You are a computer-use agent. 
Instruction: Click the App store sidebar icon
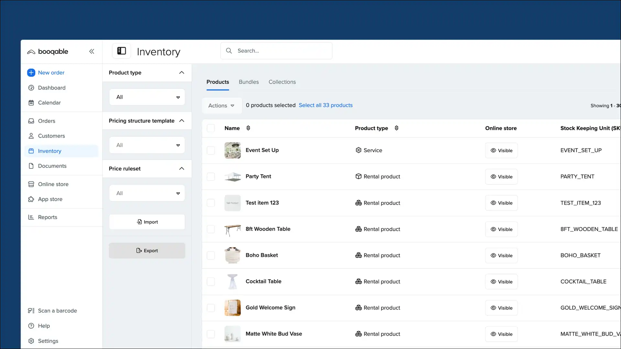tap(31, 199)
